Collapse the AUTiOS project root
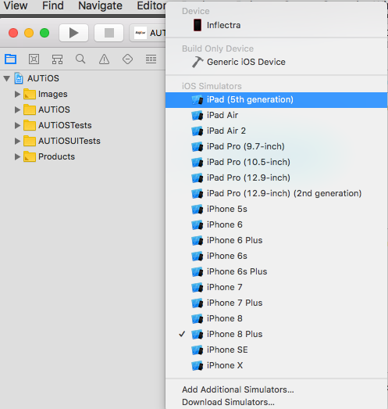The width and height of the screenshot is (388, 409). (x=7, y=78)
